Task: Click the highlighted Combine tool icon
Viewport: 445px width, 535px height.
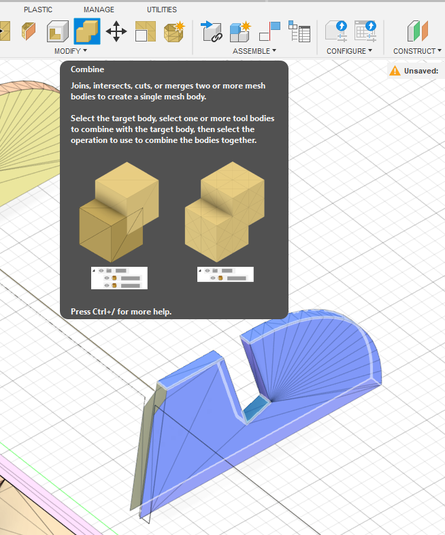Action: click(87, 31)
